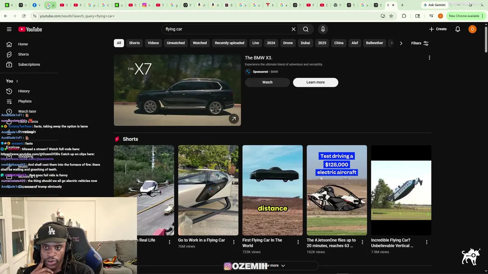Viewport: 488px width, 274px height.
Task: Open the #JetsonOne short title link
Action: point(331,243)
